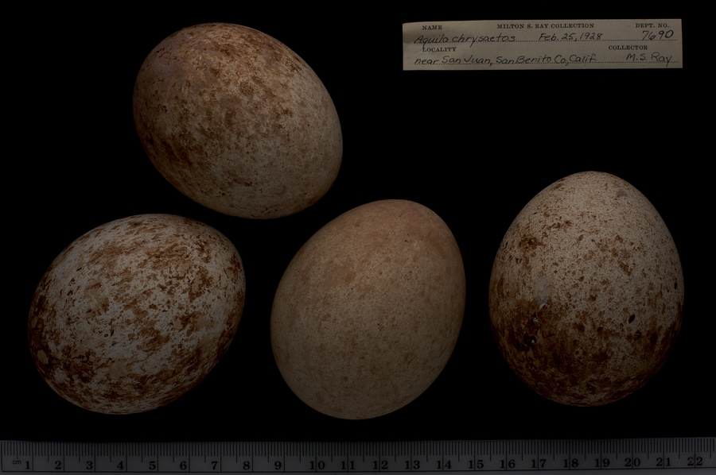Click the printed 'LOCALITY' field label
Viewport: 716px width, 475px height.
tap(439, 49)
